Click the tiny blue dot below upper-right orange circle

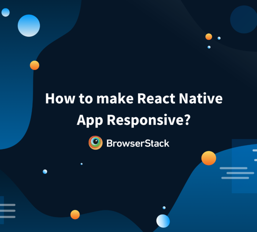tap(209, 47)
